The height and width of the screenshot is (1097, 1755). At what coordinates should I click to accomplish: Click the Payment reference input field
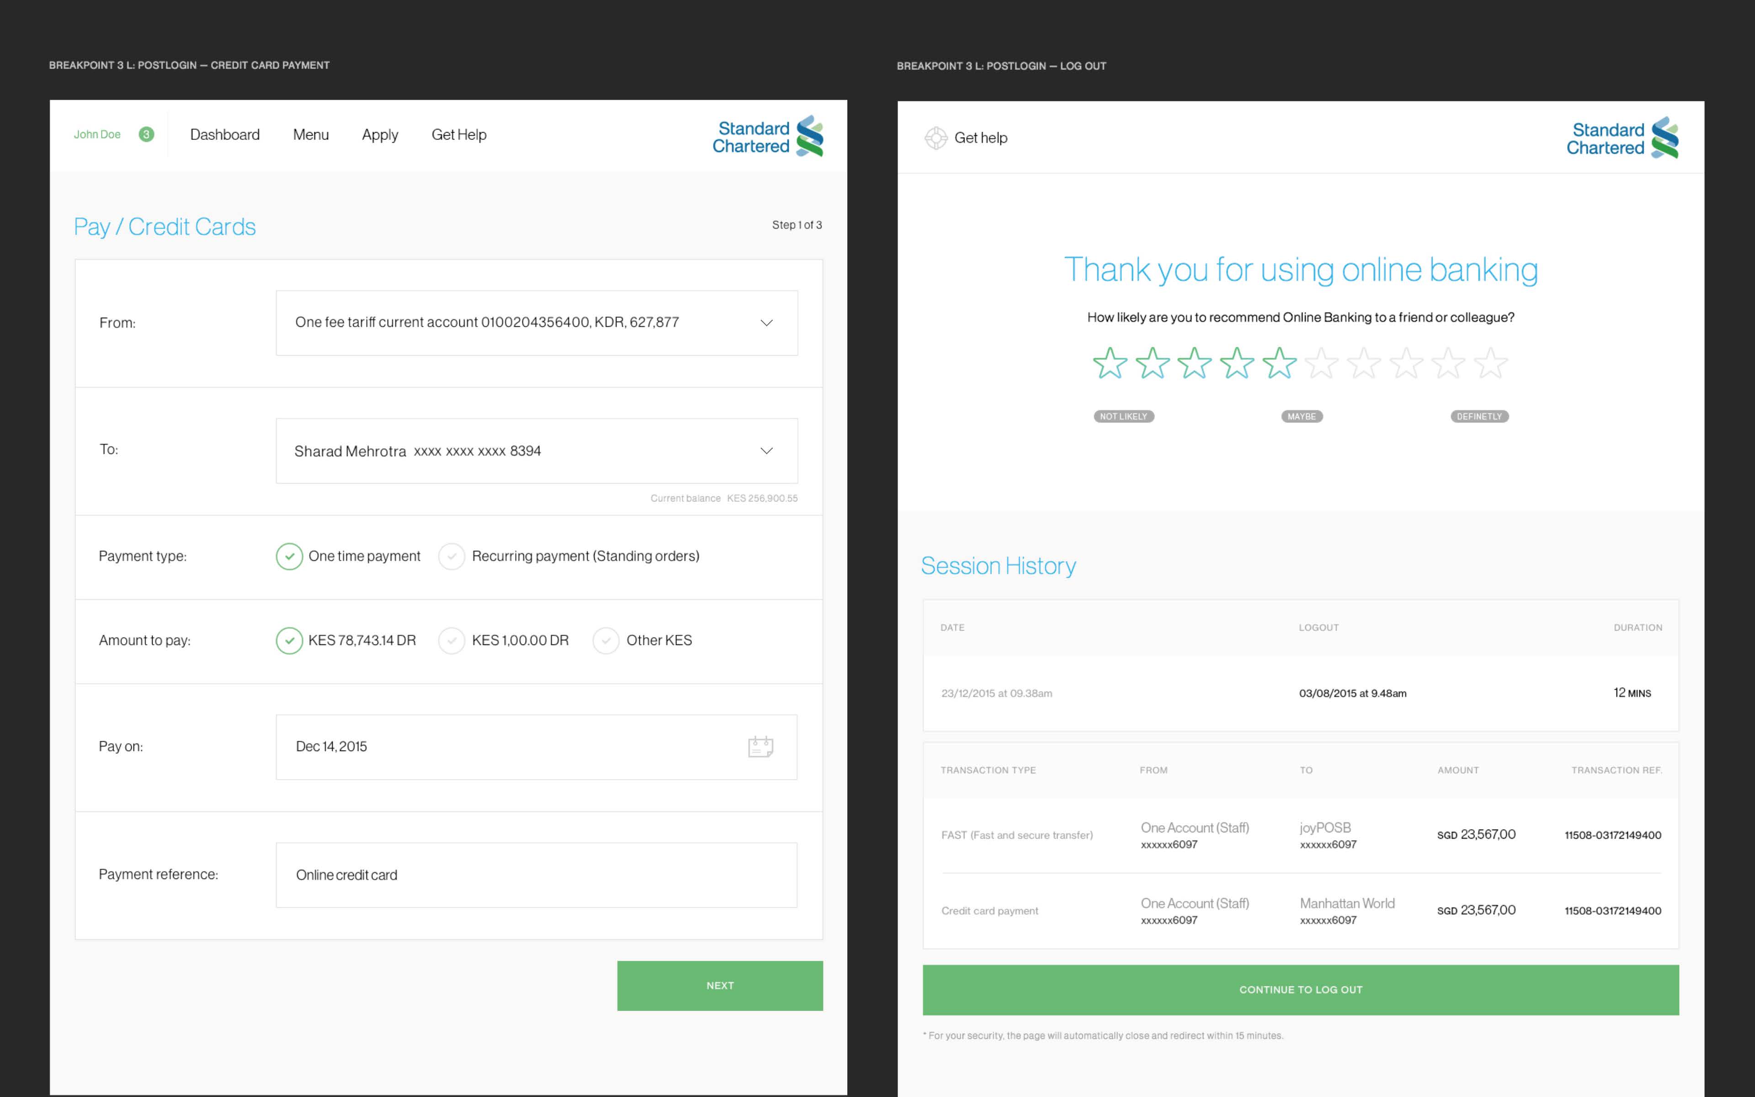[536, 875]
